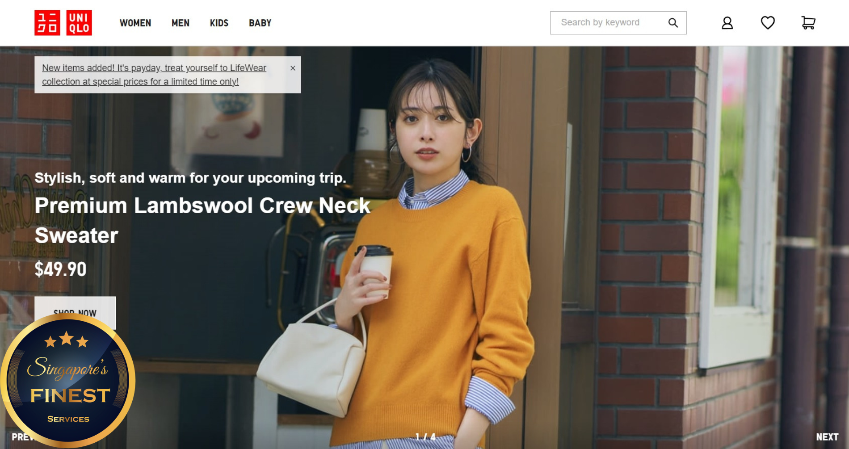Click the $49.90 sweater price text

click(60, 269)
